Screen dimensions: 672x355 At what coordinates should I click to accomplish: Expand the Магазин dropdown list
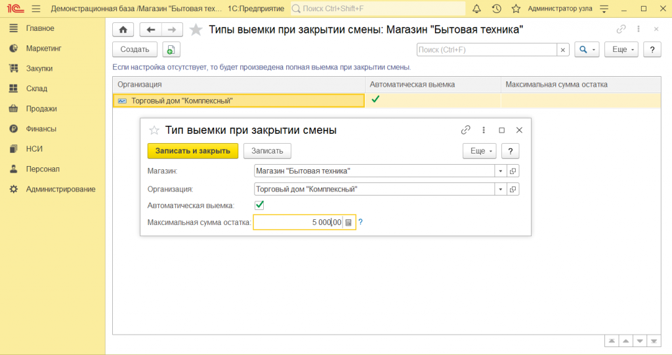(501, 171)
